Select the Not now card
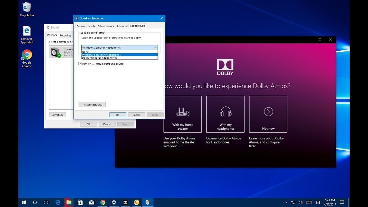The width and height of the screenshot is (368, 207). click(268, 114)
